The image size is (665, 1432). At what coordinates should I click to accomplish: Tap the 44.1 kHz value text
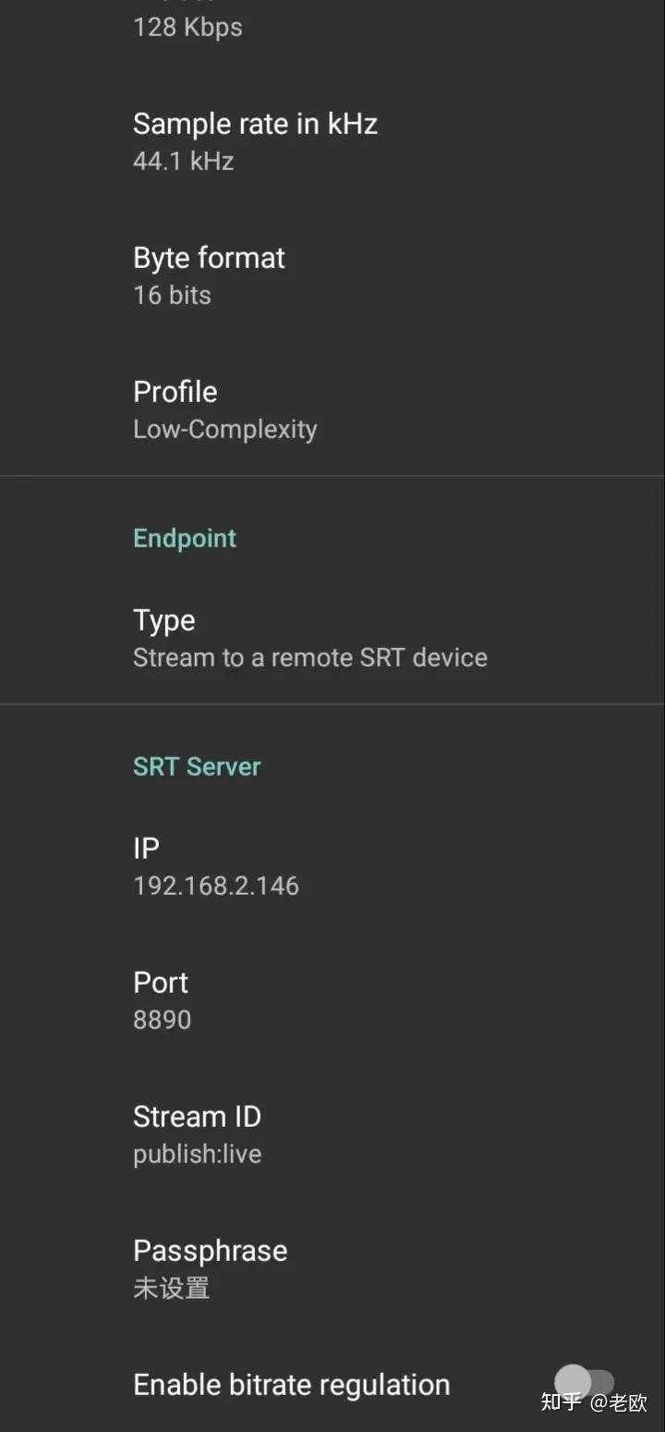pos(183,161)
